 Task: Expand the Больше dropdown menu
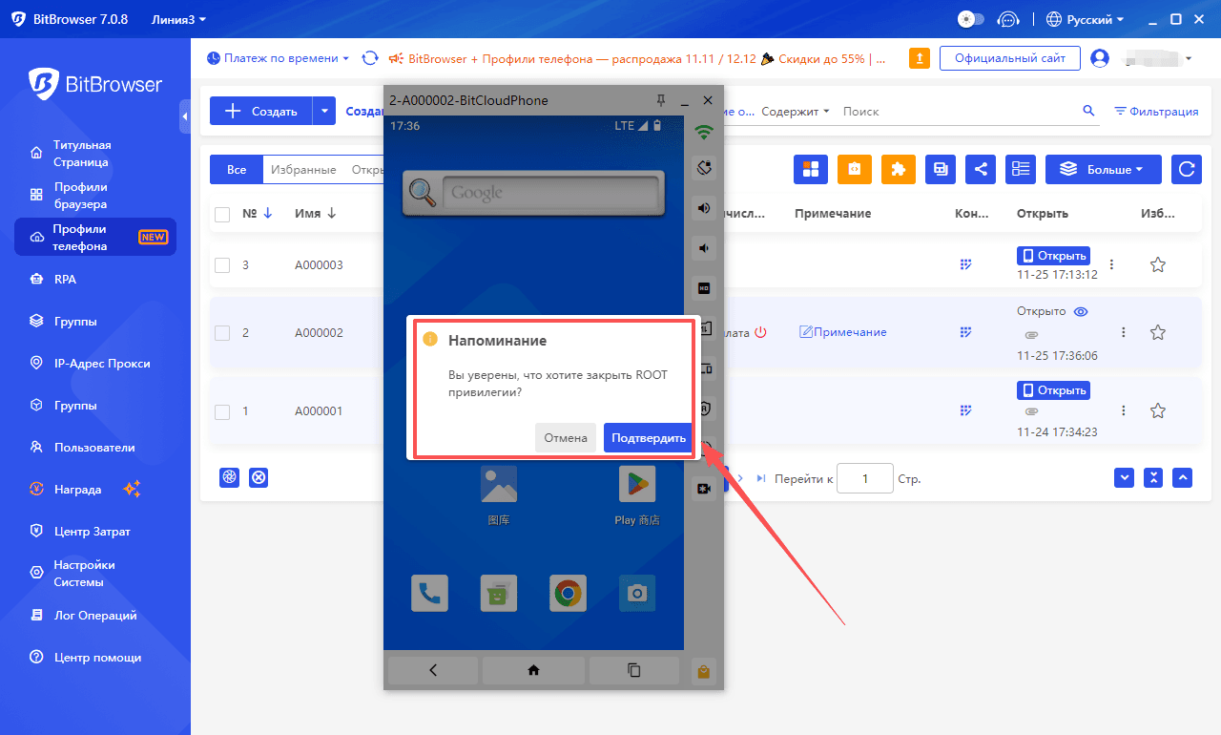pyautogui.click(x=1103, y=169)
